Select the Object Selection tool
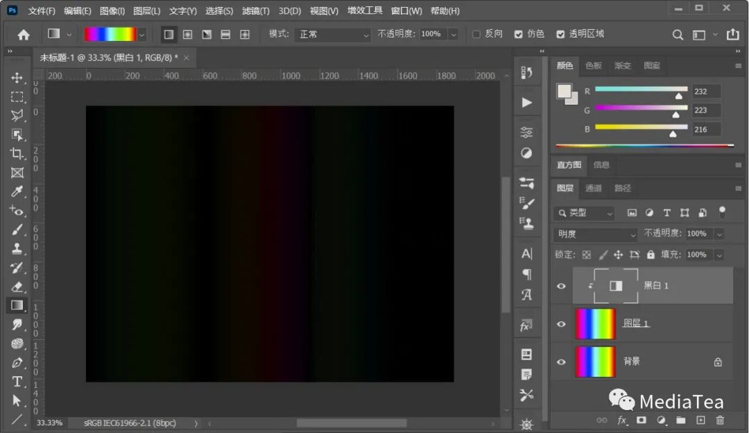This screenshot has height=433, width=749. [17, 135]
